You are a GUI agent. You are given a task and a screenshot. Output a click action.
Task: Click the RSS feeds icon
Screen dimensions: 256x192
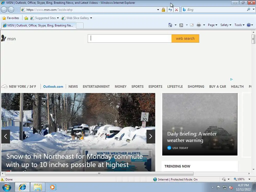[181, 25]
